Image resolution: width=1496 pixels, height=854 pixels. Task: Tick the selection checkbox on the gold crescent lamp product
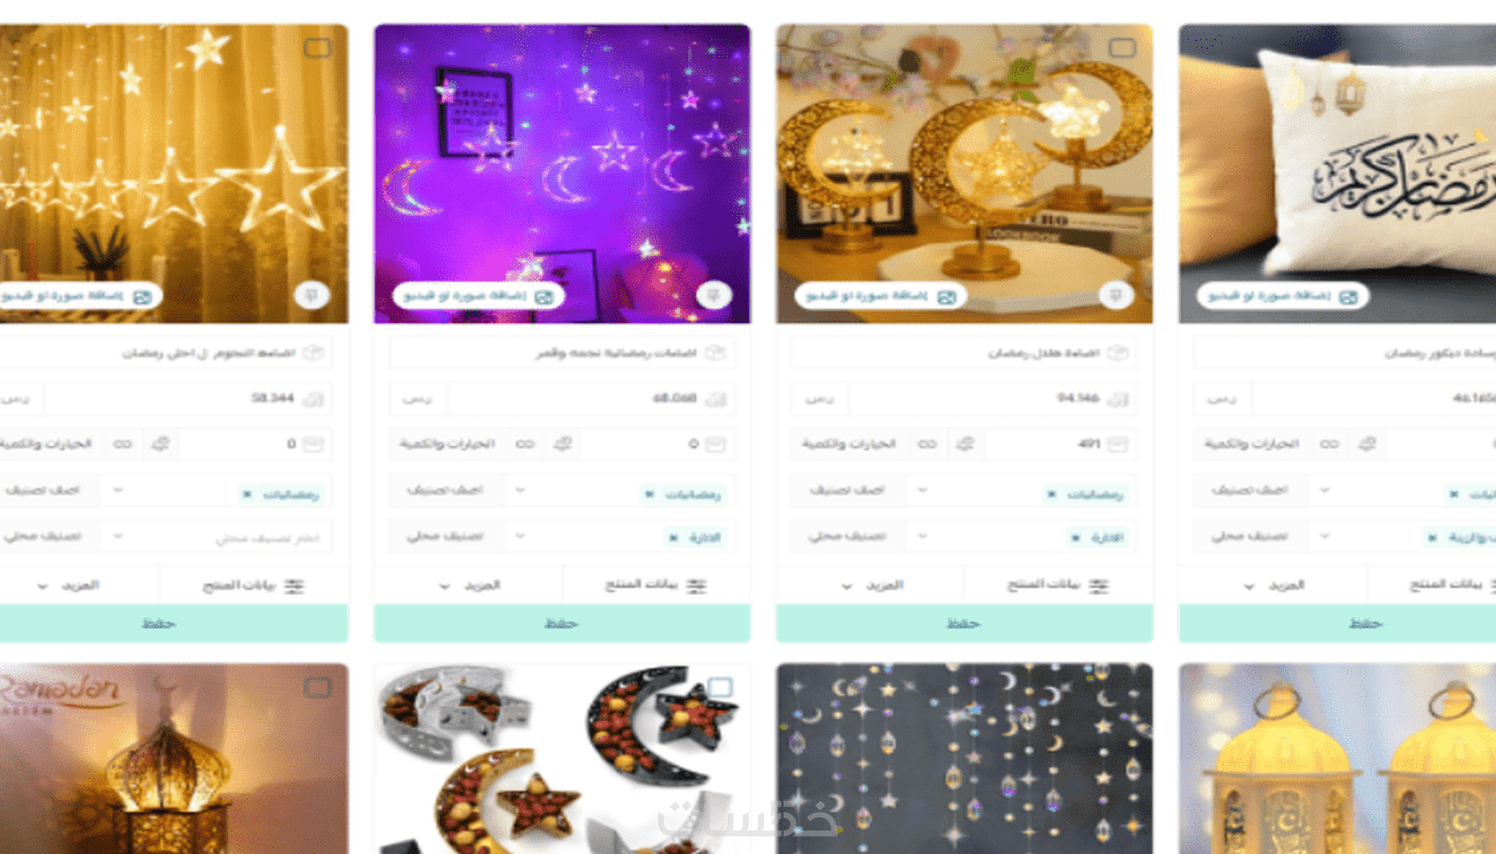1122,48
